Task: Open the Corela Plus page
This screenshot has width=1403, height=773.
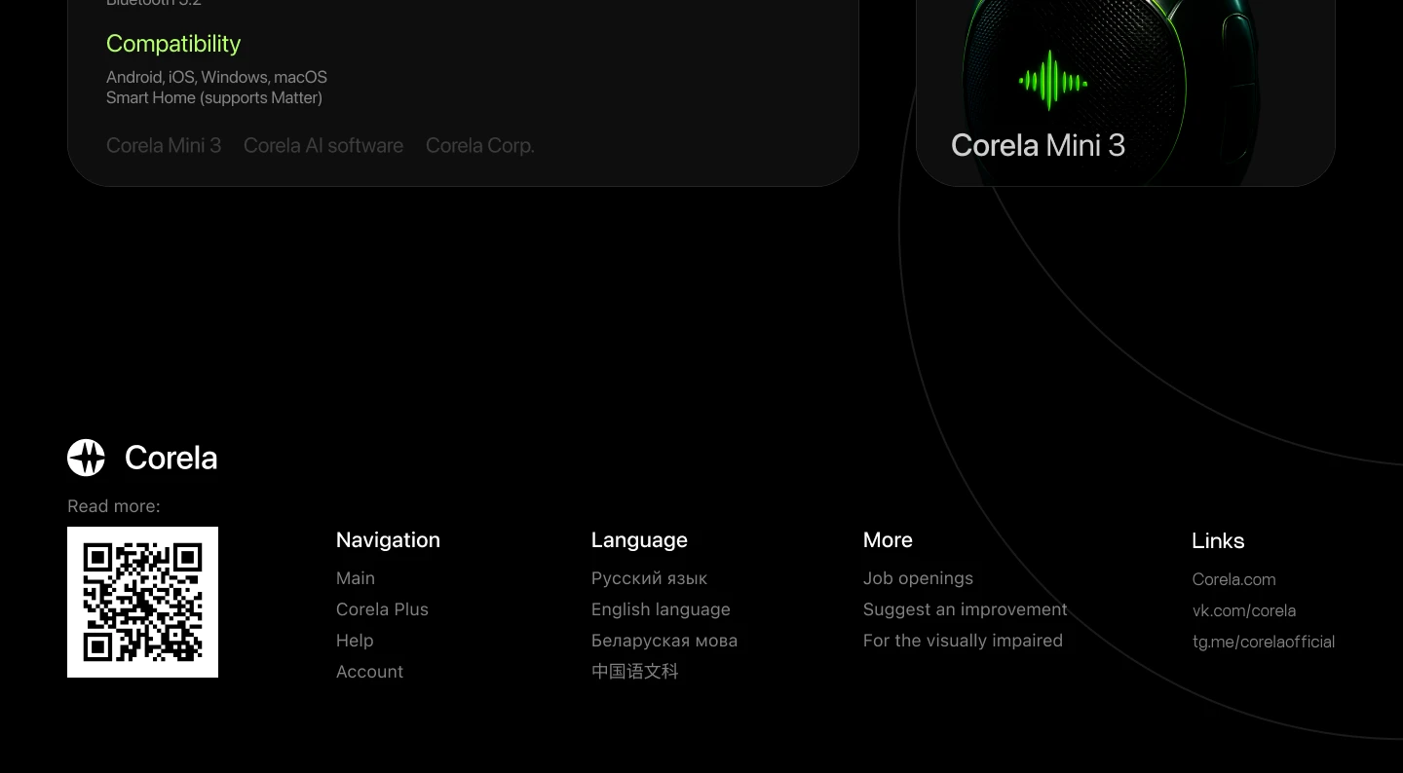Action: [x=382, y=609]
